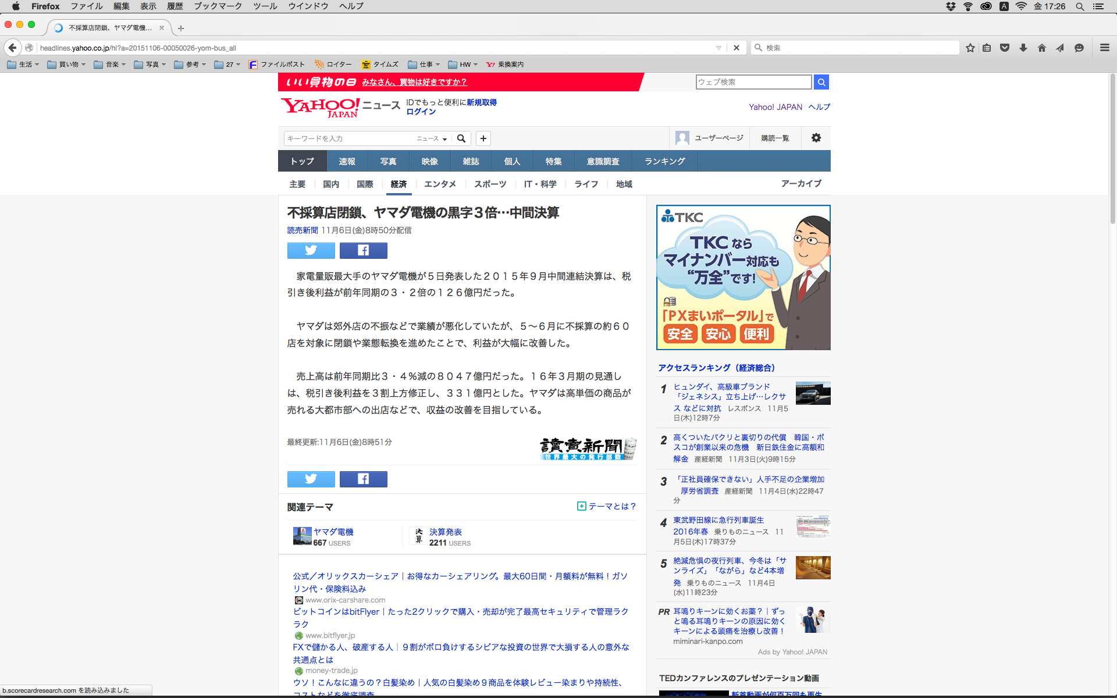
Task: Share article via top Twitter button
Action: click(x=311, y=250)
